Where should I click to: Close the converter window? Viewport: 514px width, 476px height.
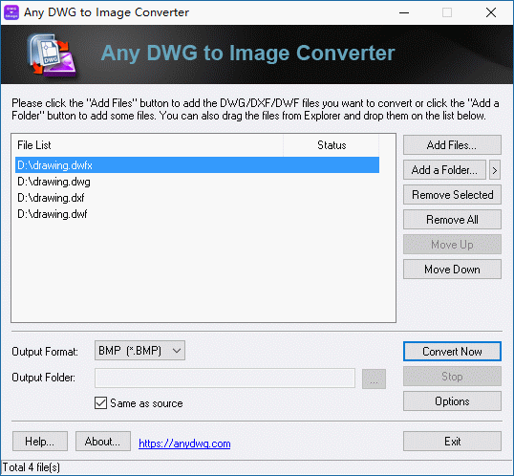(491, 12)
